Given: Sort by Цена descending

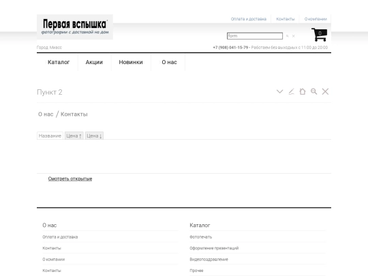Looking at the screenshot, I should tap(94, 136).
